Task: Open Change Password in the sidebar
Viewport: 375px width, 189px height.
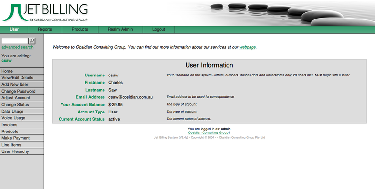Action: pos(22,91)
